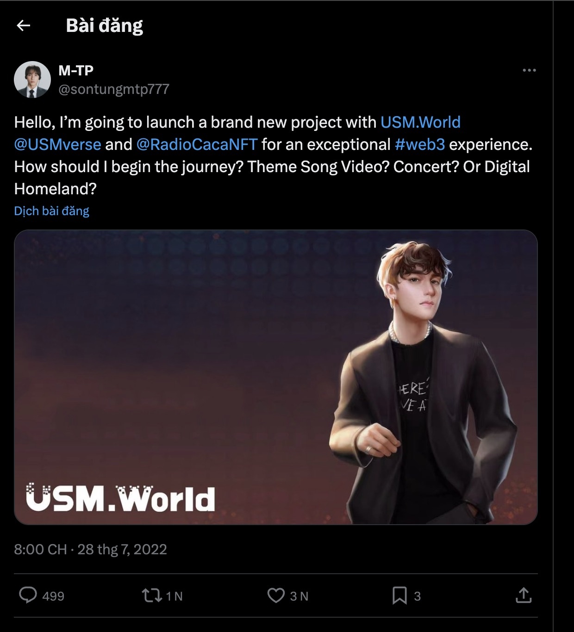Open the USM.World attached image
This screenshot has height=632, width=574.
click(x=275, y=377)
